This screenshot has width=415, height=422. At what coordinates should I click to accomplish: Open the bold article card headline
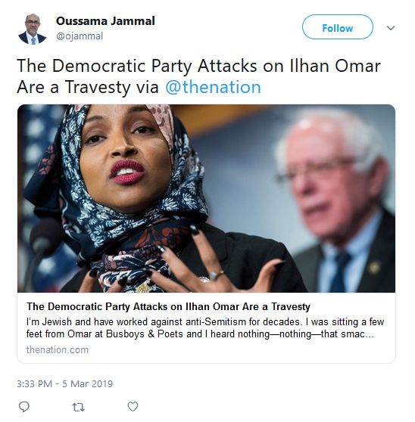(168, 306)
